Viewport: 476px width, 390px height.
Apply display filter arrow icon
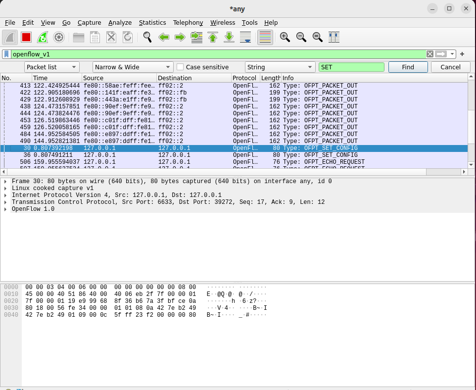(441, 54)
